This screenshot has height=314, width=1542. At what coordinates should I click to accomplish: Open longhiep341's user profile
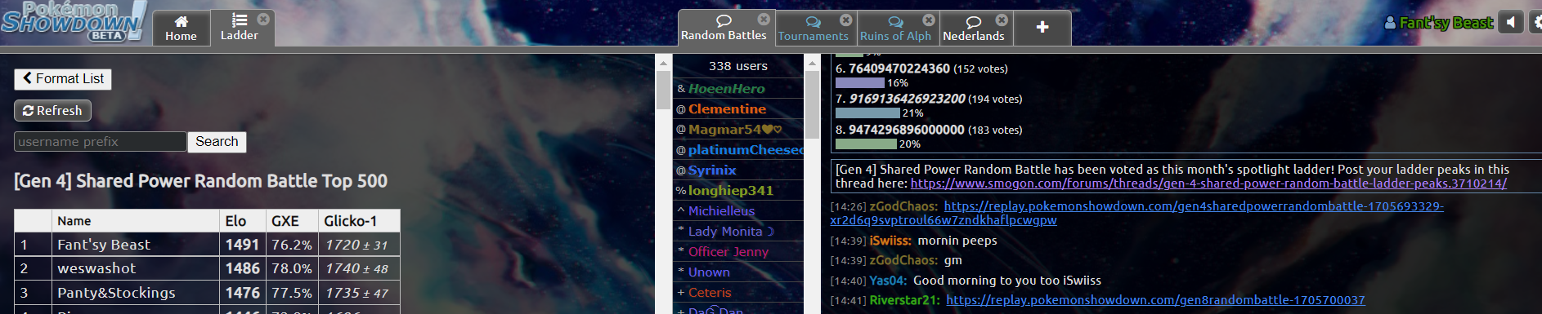point(738,191)
